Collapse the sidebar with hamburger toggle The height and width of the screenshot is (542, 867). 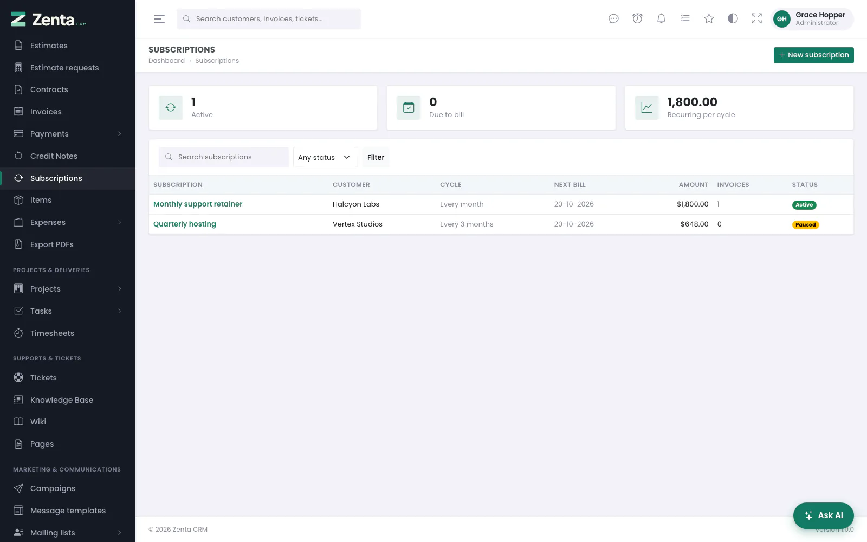(x=159, y=19)
